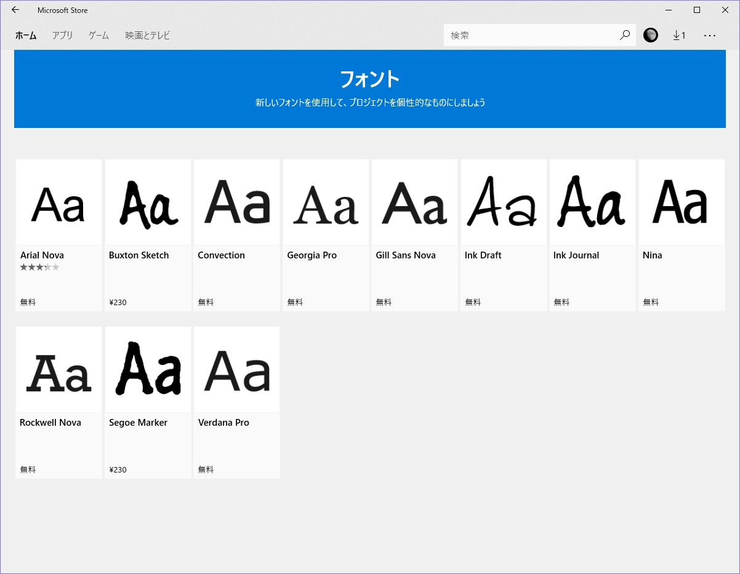Switch to the ホーム tab
The width and height of the screenshot is (740, 574).
[x=26, y=36]
